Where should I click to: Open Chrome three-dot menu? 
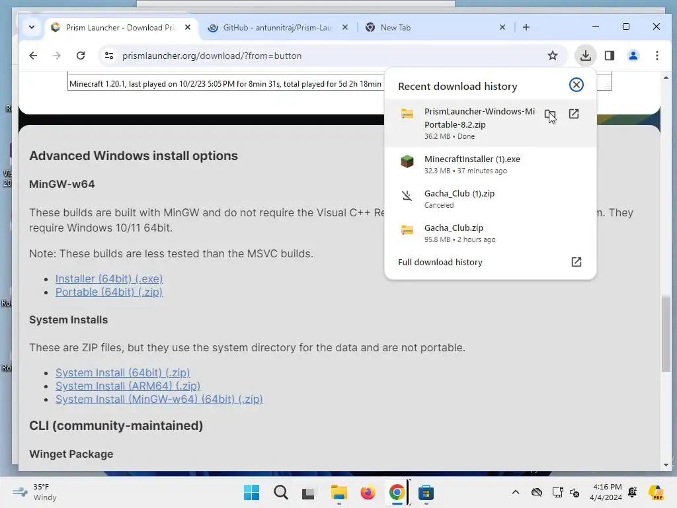657,56
